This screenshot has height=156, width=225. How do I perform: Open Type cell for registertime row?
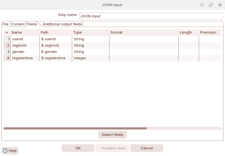tap(90, 58)
